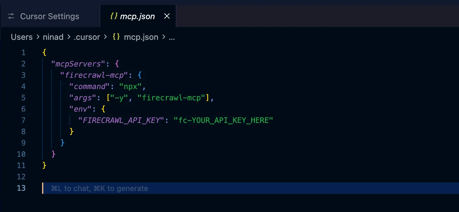The height and width of the screenshot is (212, 459).
Task: Click the JSON icon in the breadcrumb bar
Action: tap(116, 37)
